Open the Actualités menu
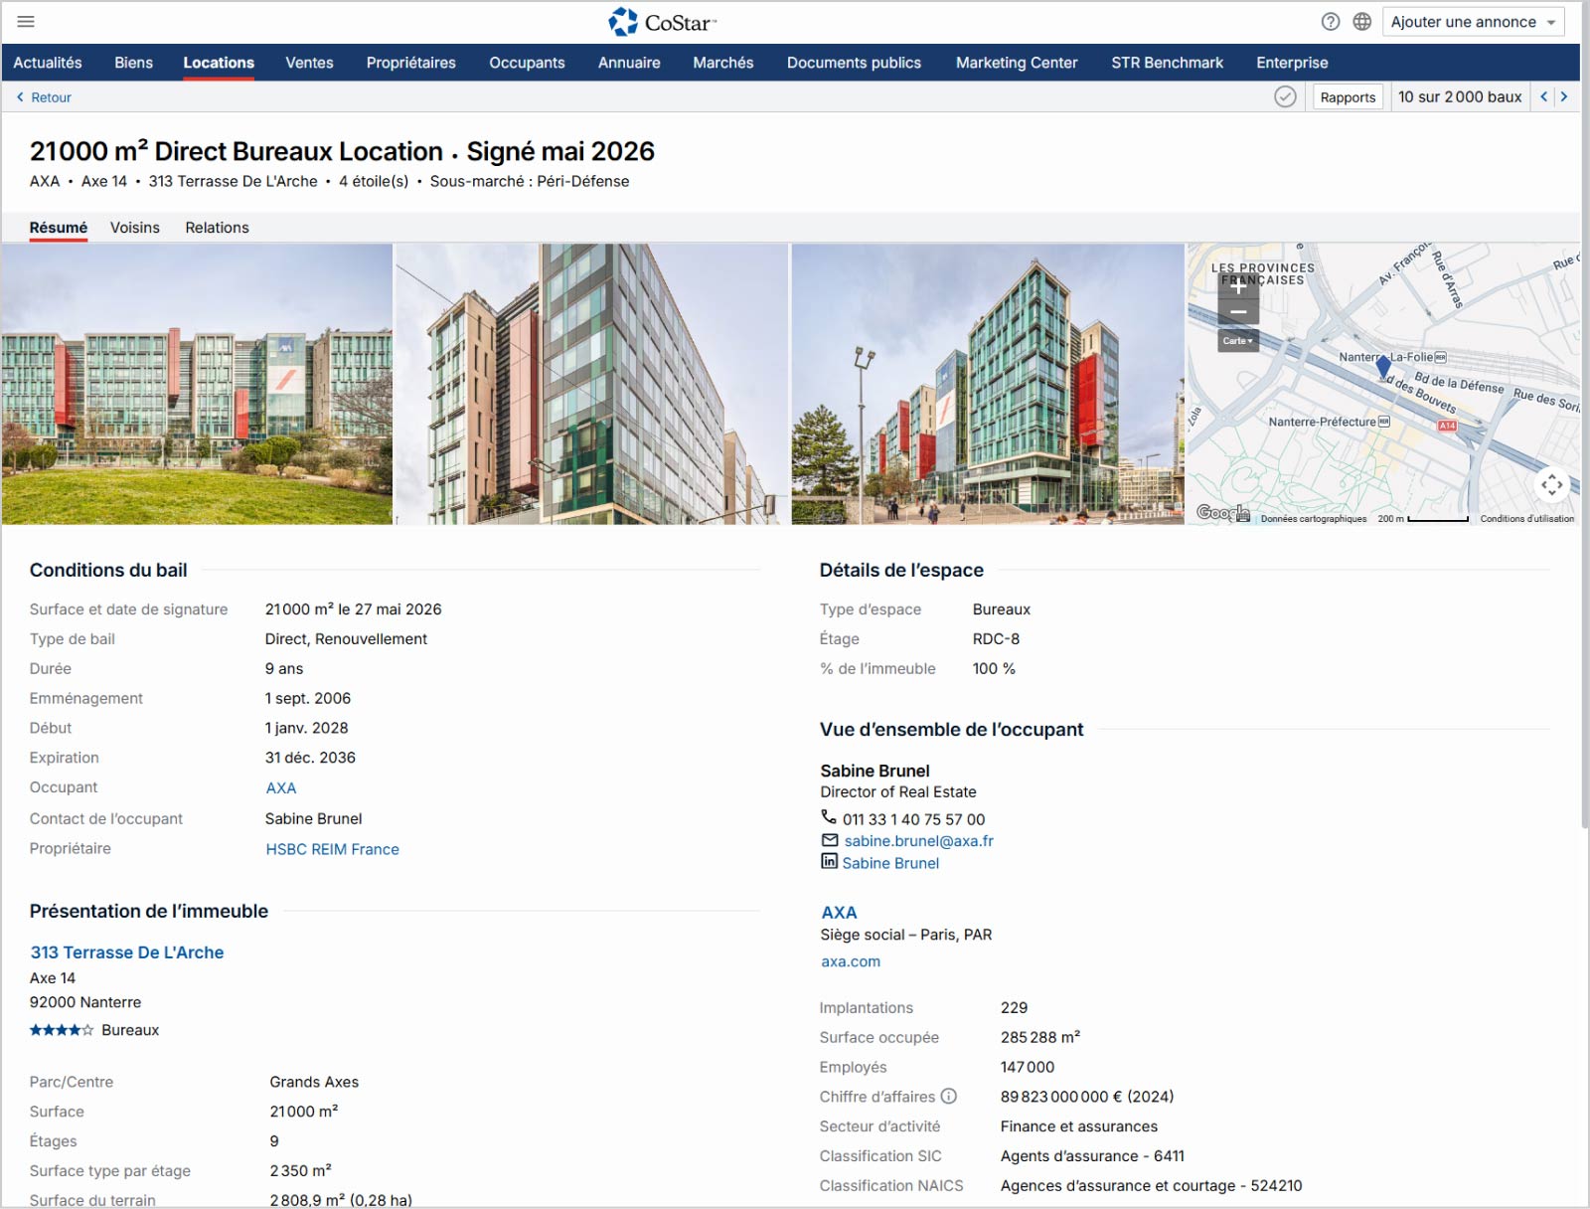The image size is (1590, 1209). [x=48, y=63]
